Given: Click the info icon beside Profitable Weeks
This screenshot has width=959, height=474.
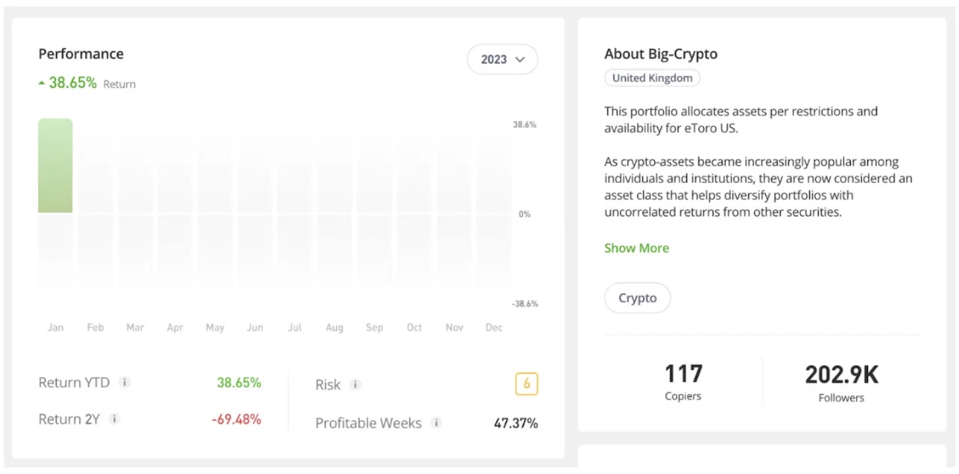Looking at the screenshot, I should coord(436,423).
